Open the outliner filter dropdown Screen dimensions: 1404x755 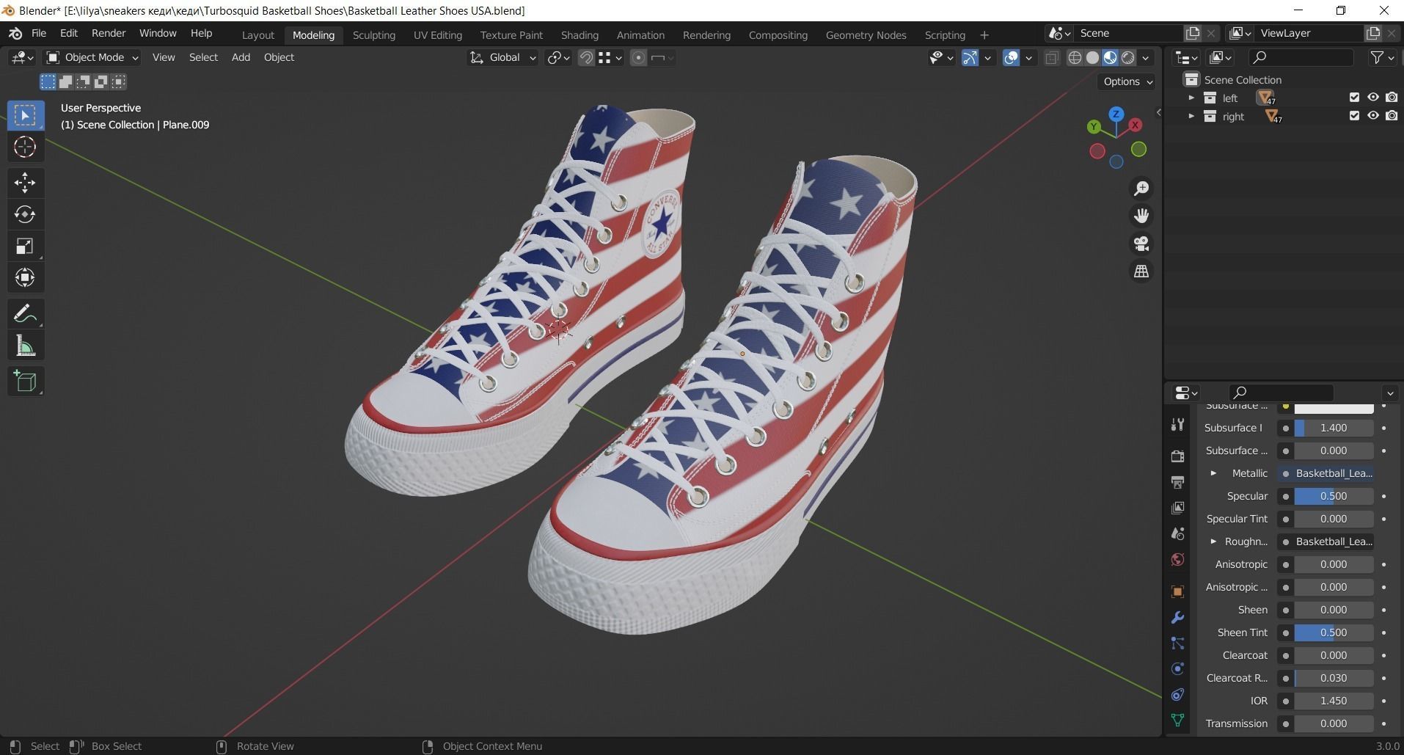click(x=1381, y=57)
